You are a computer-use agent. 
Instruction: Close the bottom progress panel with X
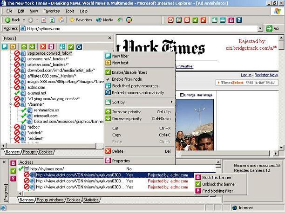[x=4, y=162]
